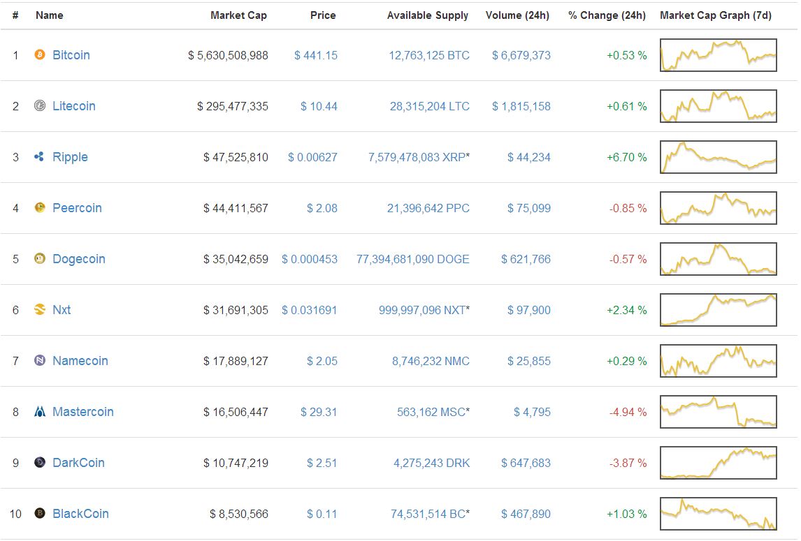Sort by the Available Supply column header
Image resolution: width=801 pixels, height=541 pixels.
click(428, 16)
